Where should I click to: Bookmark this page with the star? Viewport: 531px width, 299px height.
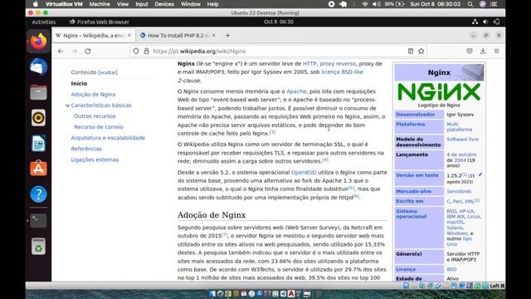(x=421, y=51)
